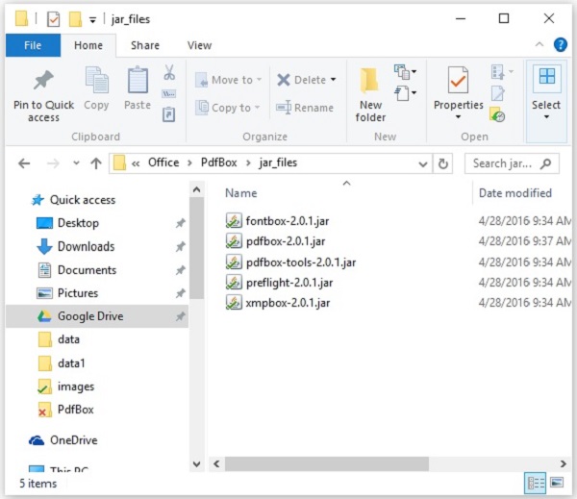The height and width of the screenshot is (499, 577).
Task: Switch to the Share ribbon tab
Action: [145, 45]
